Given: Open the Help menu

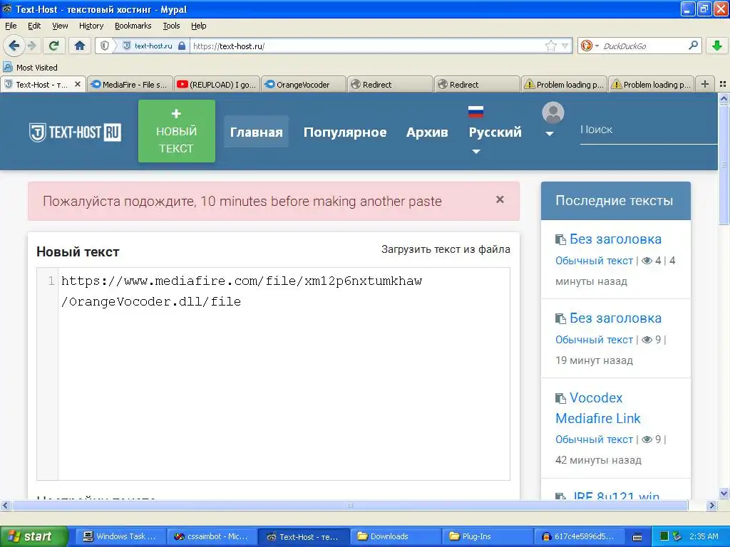Looking at the screenshot, I should point(199,26).
